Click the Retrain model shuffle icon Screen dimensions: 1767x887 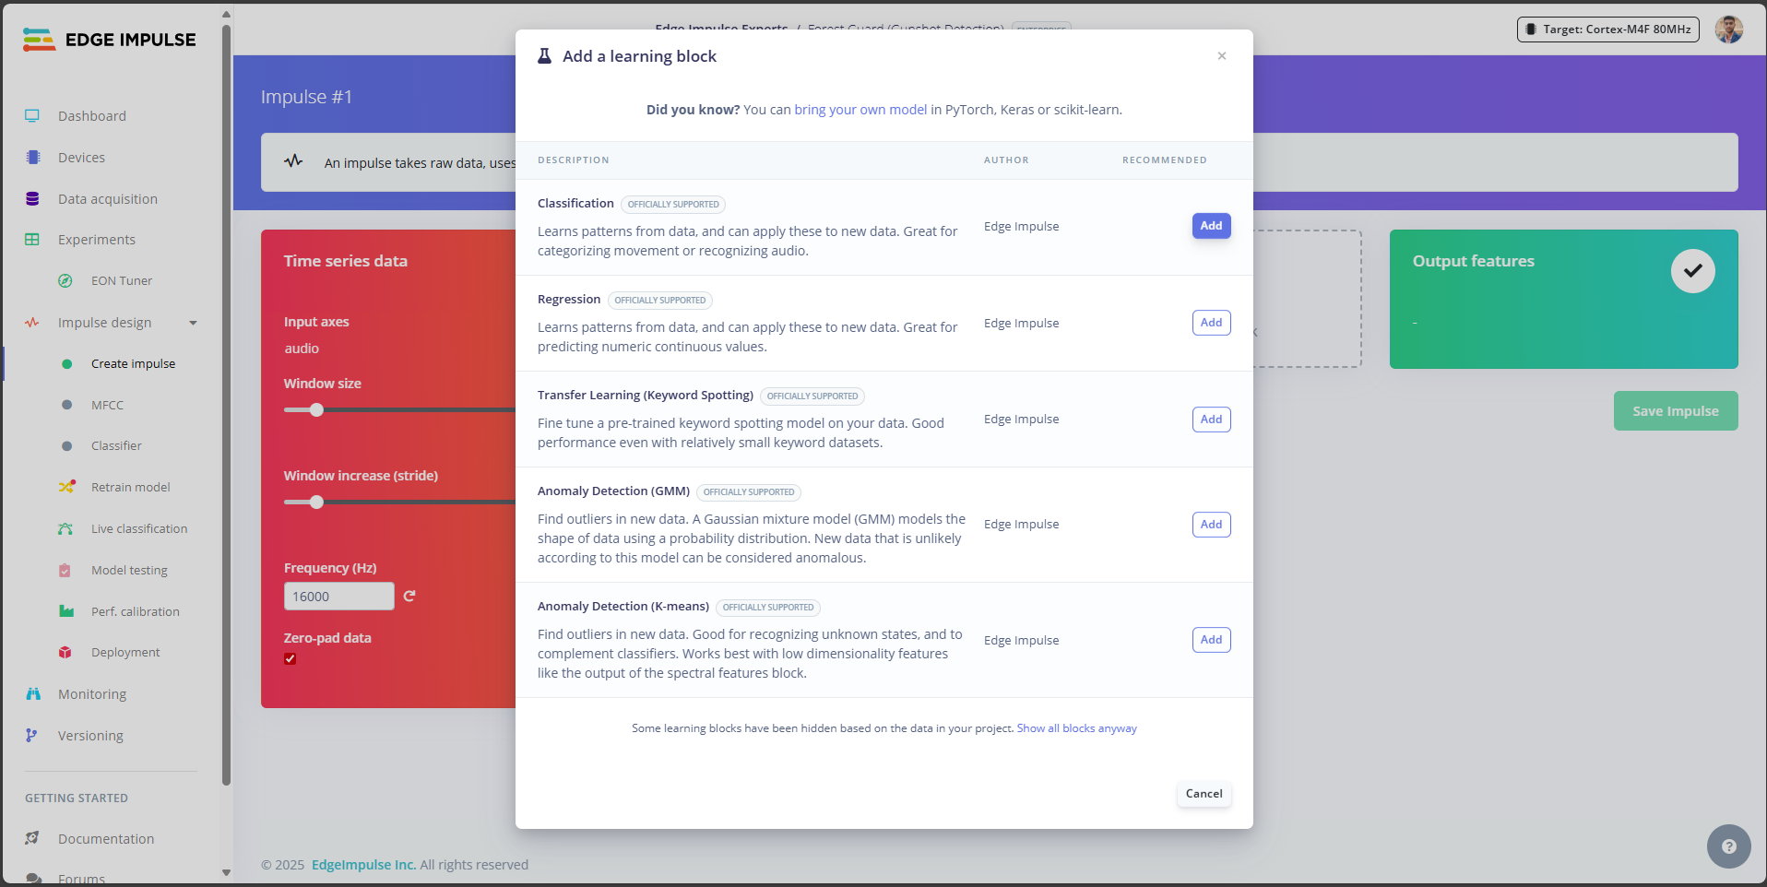coord(66,487)
